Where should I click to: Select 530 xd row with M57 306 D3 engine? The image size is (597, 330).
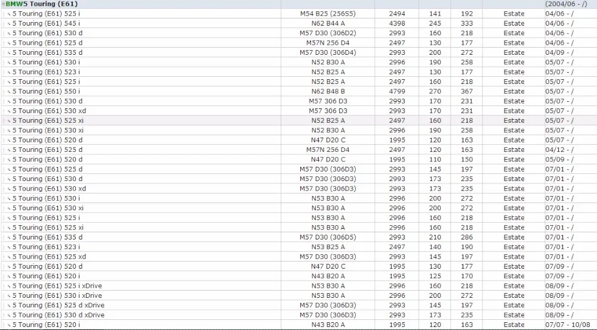[x=298, y=111]
